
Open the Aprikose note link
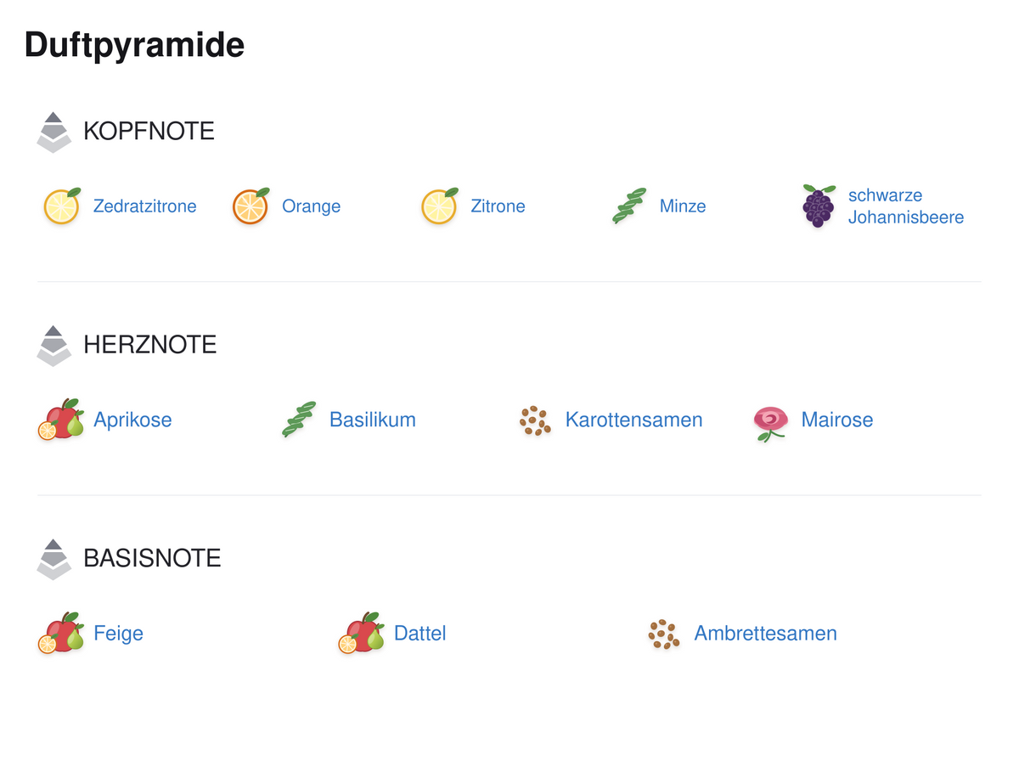[x=132, y=420]
